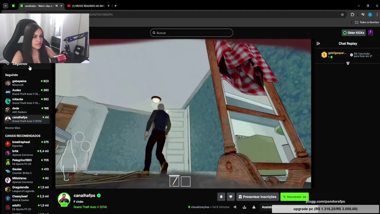Viewport: 380px width, 214px height.
Task: Open the canalhafps channel name link
Action: (x=84, y=196)
